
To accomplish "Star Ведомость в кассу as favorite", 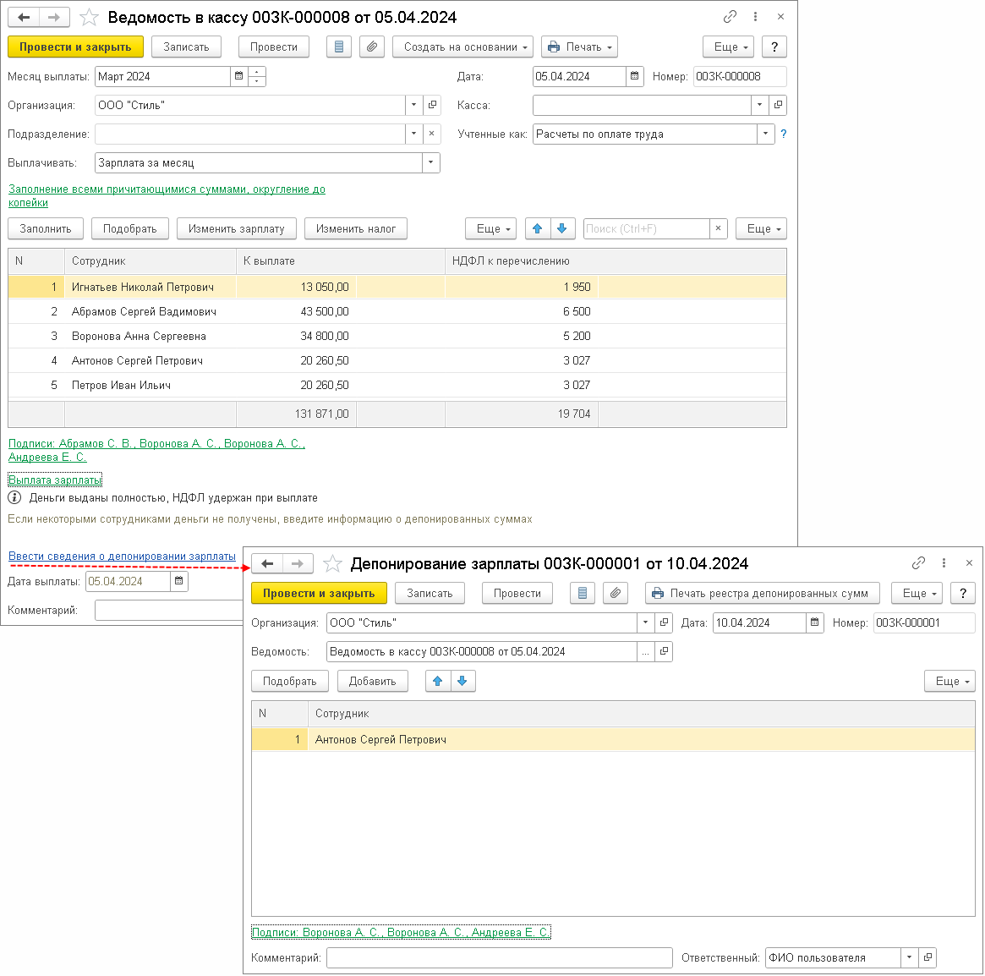I will pyautogui.click(x=90, y=17).
